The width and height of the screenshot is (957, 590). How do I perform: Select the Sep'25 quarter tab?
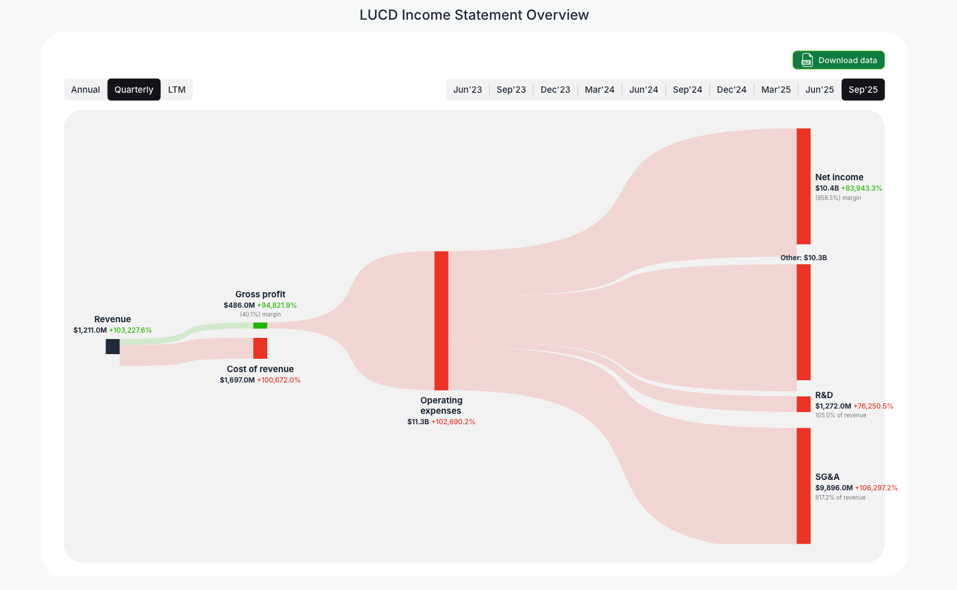(863, 89)
